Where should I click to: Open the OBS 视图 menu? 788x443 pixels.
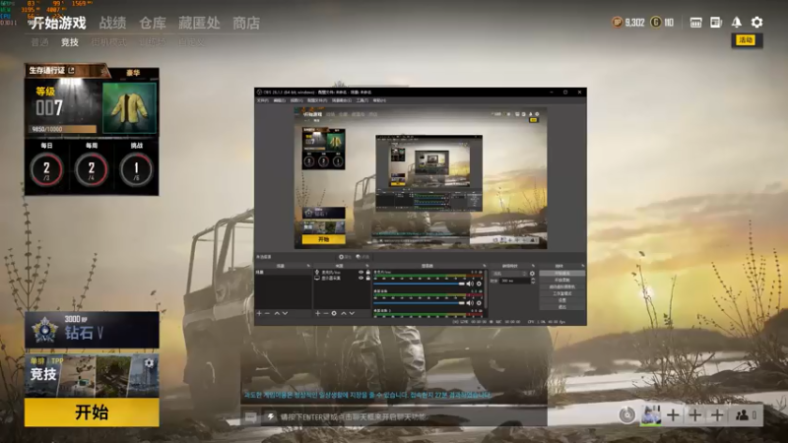296,100
